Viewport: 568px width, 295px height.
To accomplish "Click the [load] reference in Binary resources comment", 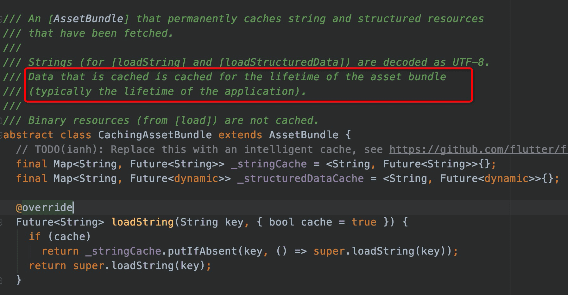I will (196, 120).
